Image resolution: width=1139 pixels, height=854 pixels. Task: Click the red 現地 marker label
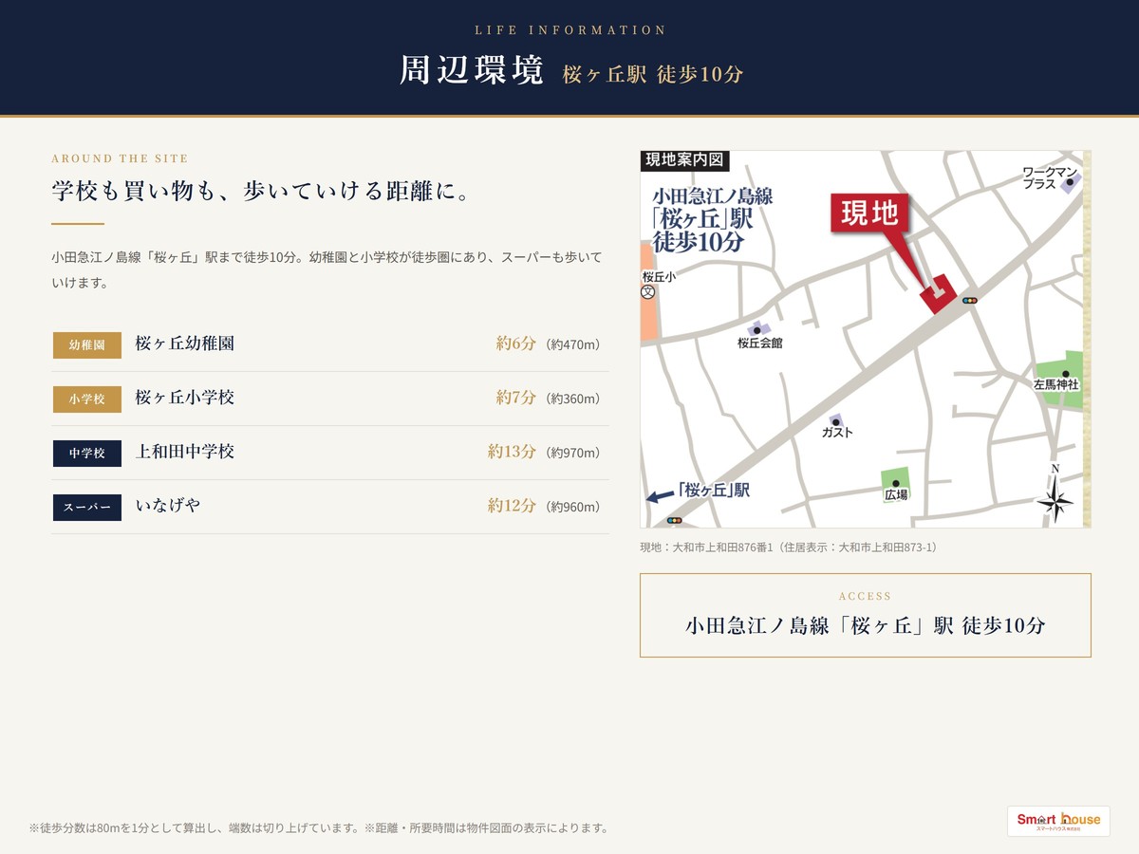pos(870,213)
